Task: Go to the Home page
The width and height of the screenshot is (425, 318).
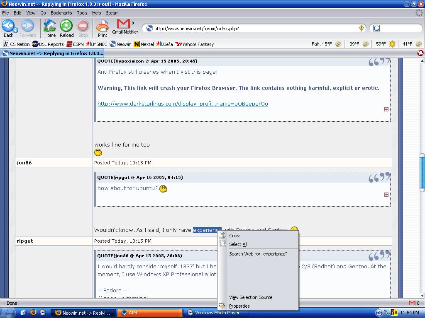Action: point(50,28)
